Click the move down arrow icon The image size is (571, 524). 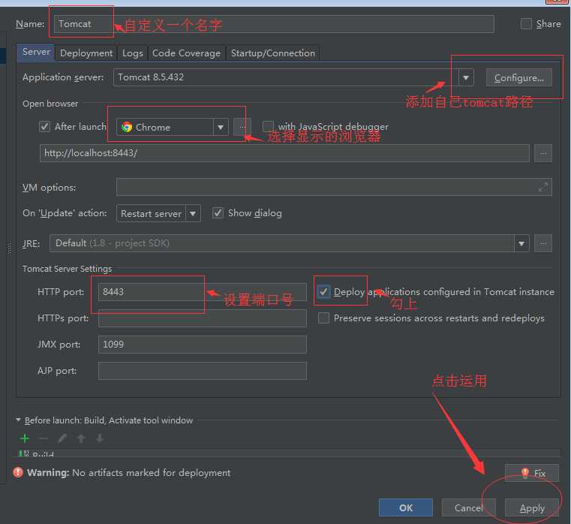pyautogui.click(x=100, y=438)
